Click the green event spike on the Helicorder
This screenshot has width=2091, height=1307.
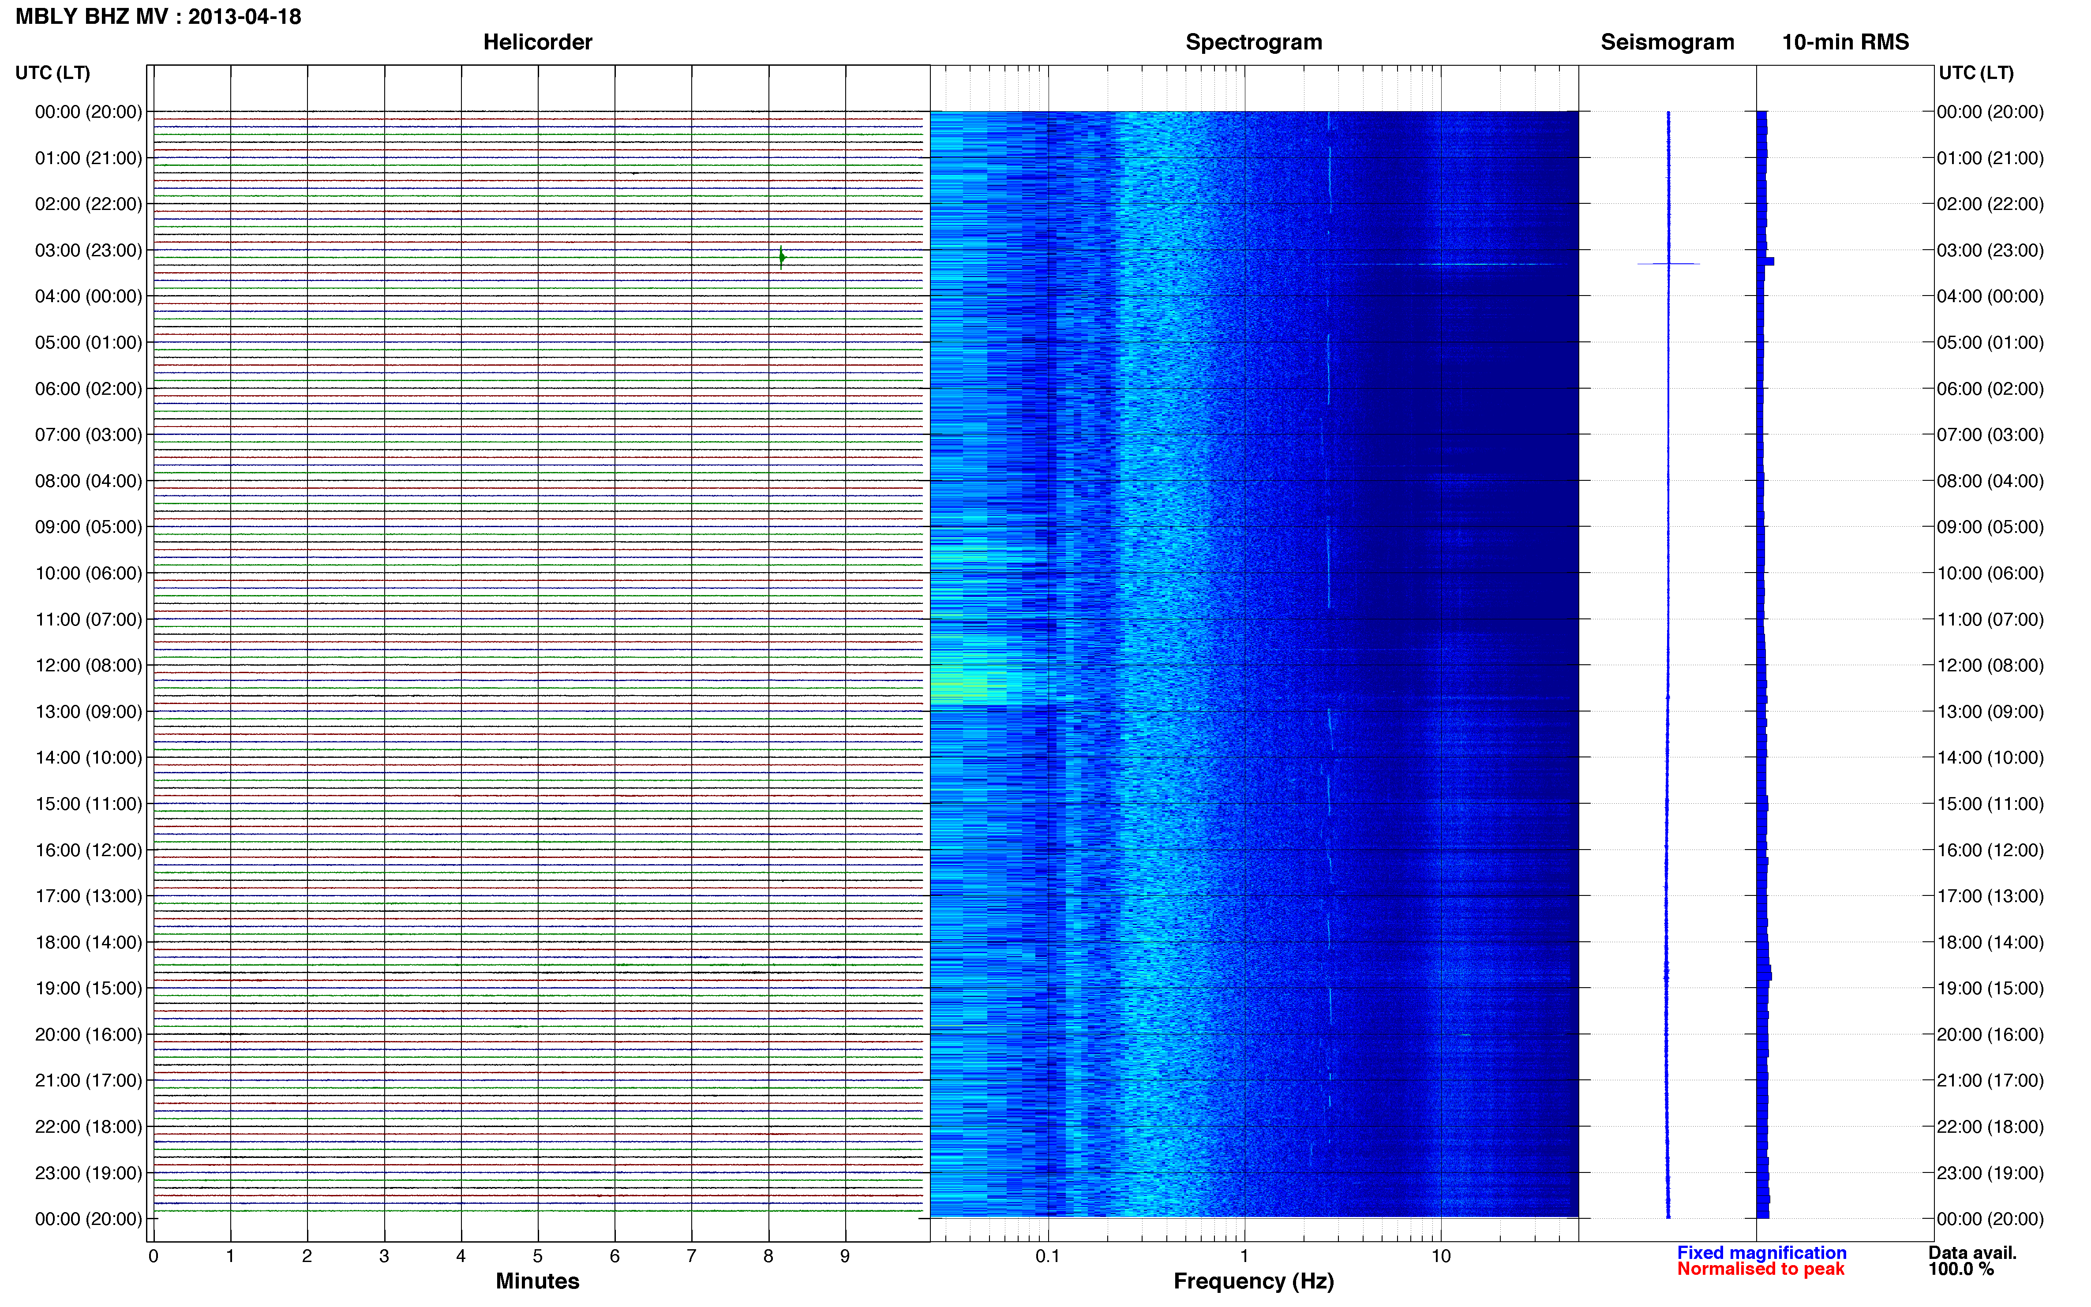(781, 257)
